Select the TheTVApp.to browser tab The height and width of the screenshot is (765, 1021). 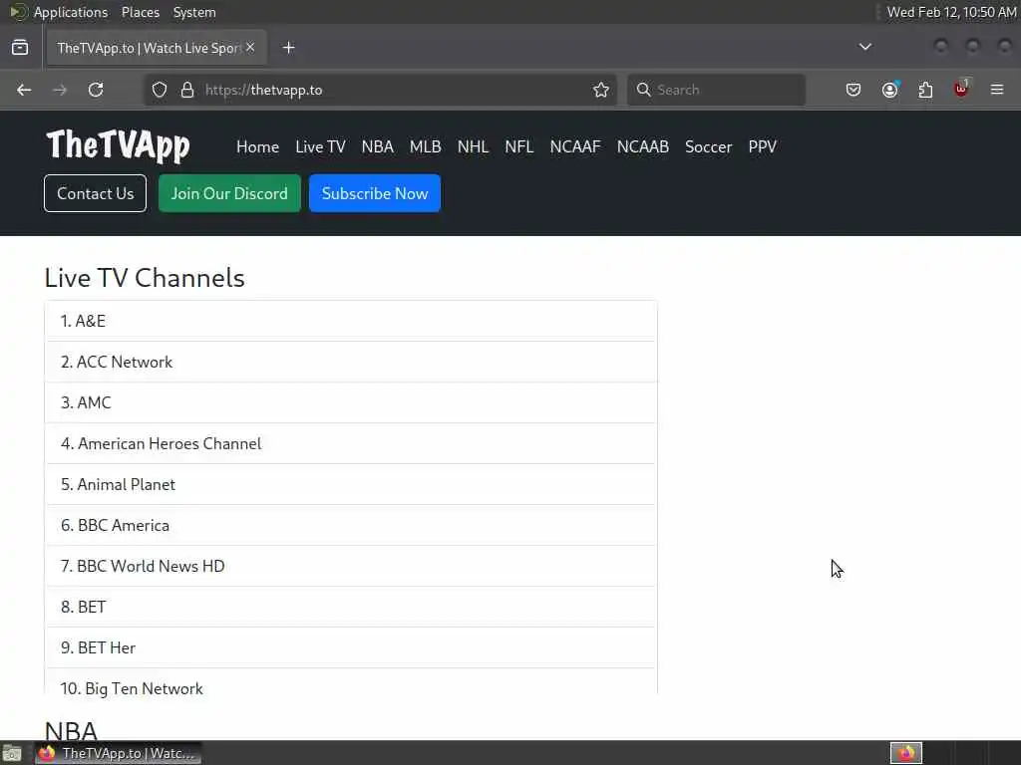pyautogui.click(x=157, y=48)
